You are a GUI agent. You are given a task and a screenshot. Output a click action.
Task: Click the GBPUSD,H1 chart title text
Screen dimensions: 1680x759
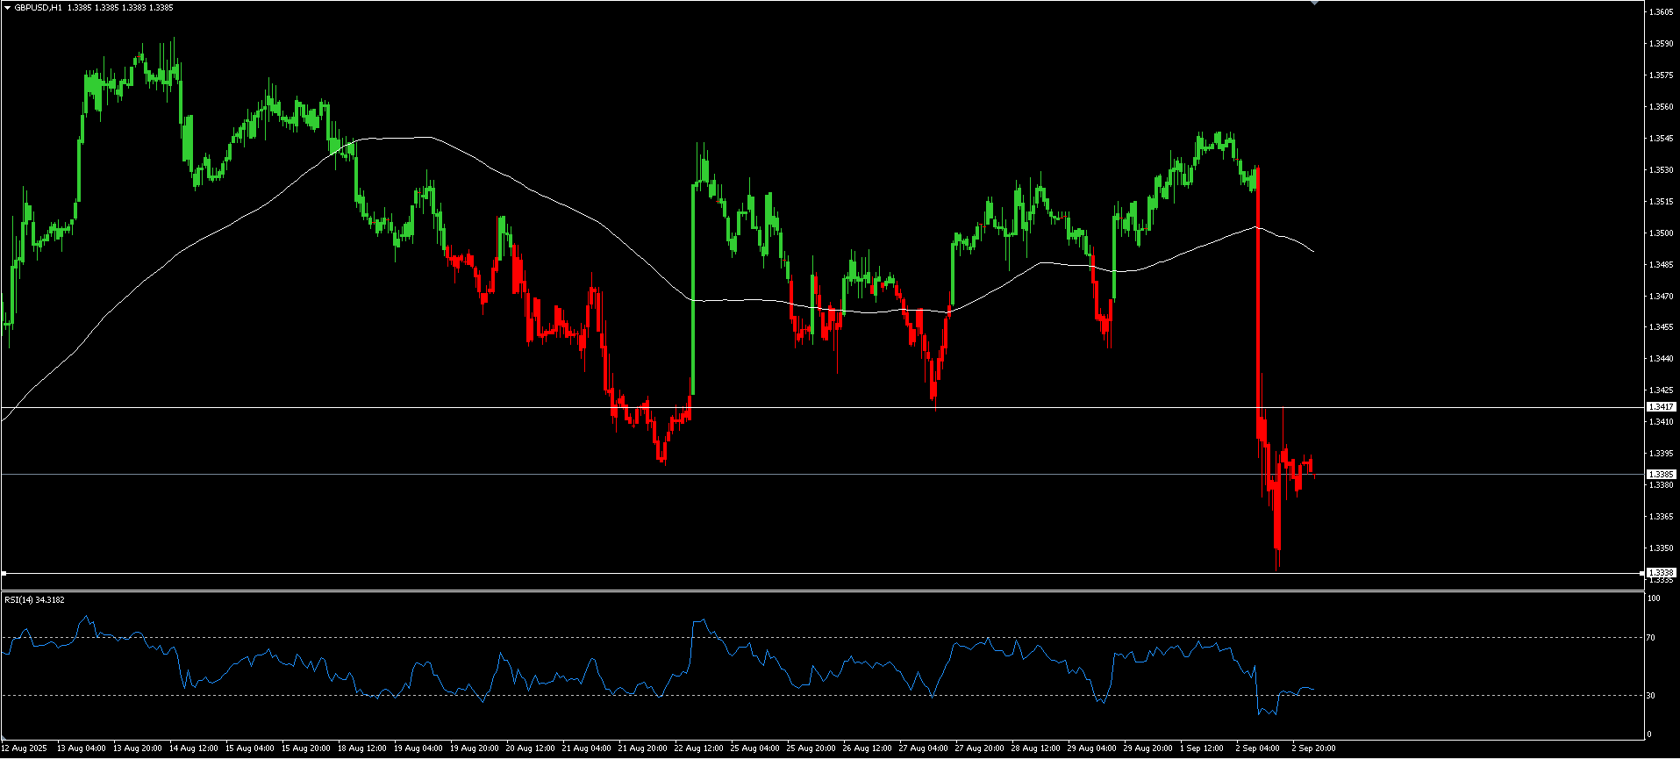pos(39,8)
